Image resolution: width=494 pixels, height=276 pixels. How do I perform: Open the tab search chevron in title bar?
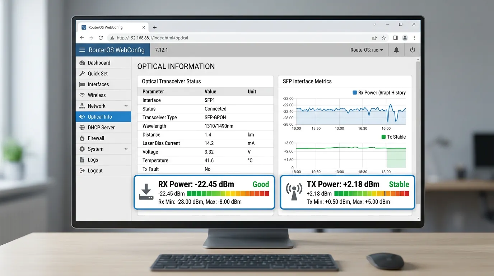pos(374,24)
